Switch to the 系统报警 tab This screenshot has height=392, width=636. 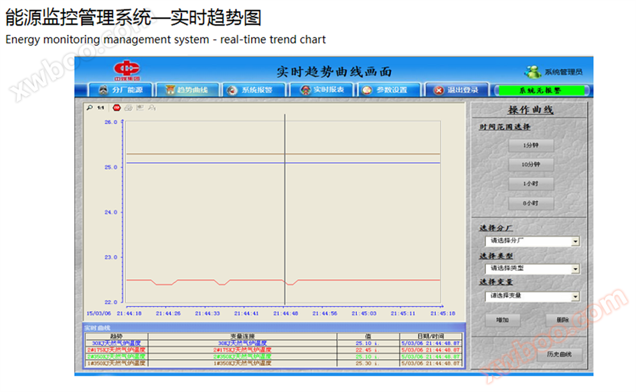(x=254, y=90)
